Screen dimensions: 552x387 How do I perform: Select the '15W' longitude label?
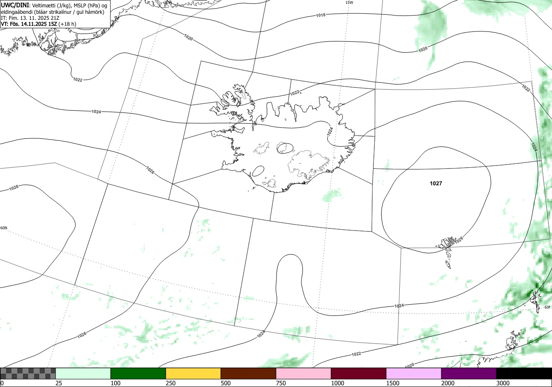[x=349, y=3]
